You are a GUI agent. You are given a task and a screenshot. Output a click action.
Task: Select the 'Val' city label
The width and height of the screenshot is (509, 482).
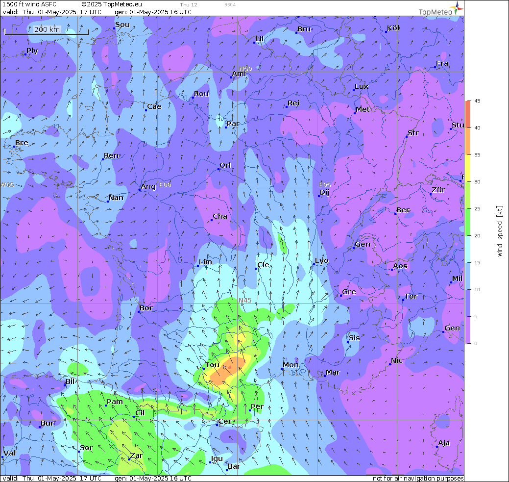(x=9, y=454)
